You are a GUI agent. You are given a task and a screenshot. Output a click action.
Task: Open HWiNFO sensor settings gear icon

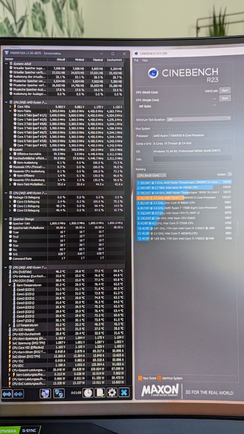[112, 393]
